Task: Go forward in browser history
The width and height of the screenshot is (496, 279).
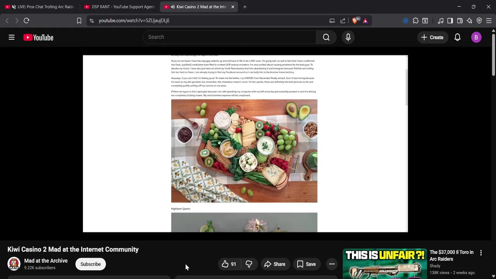Action: pyautogui.click(x=17, y=21)
